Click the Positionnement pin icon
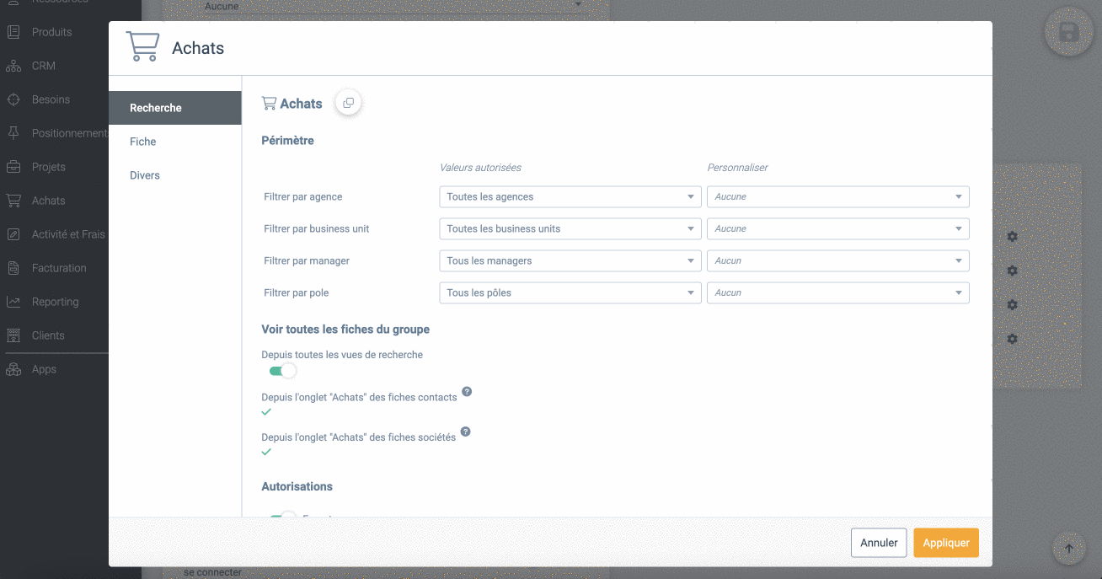This screenshot has width=1102, height=579. click(x=13, y=133)
